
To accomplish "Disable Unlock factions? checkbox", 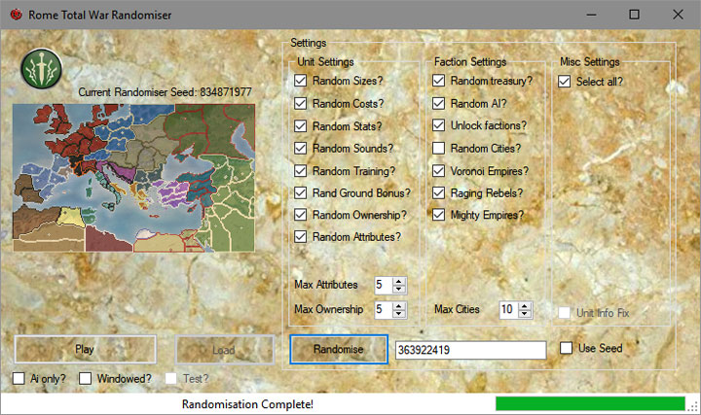I will pos(438,125).
